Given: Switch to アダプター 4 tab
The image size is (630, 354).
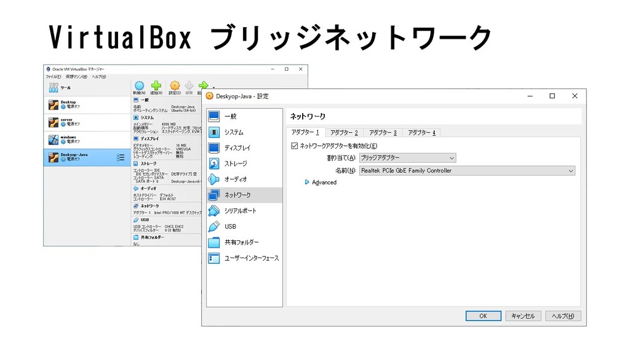Looking at the screenshot, I should click(x=422, y=133).
